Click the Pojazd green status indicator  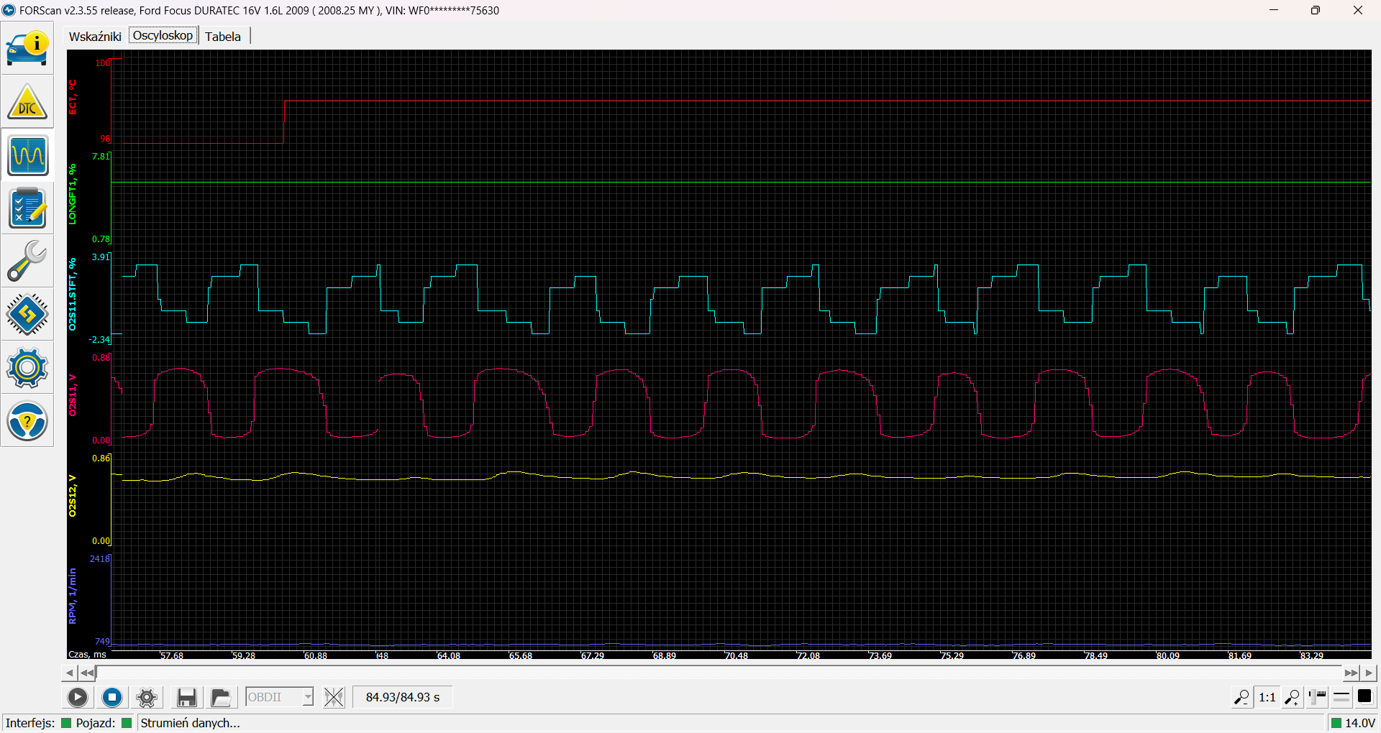(127, 723)
